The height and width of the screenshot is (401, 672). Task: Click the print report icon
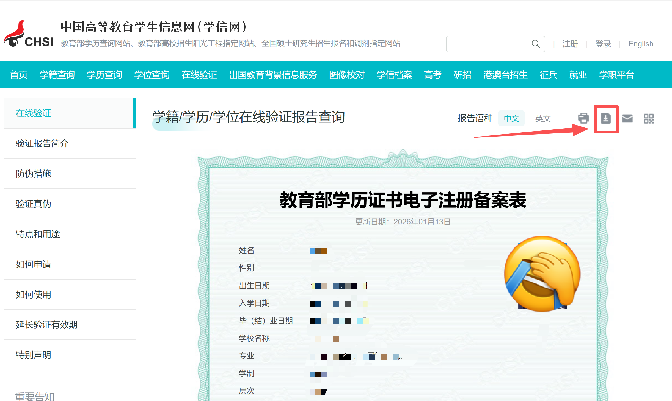pyautogui.click(x=583, y=118)
